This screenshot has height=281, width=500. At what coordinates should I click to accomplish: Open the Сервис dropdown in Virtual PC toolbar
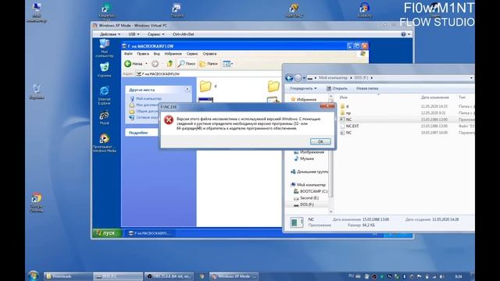point(155,34)
